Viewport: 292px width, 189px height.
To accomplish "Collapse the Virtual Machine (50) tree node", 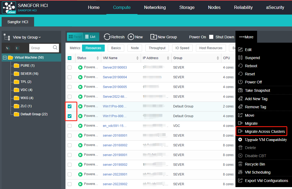I will [5, 58].
